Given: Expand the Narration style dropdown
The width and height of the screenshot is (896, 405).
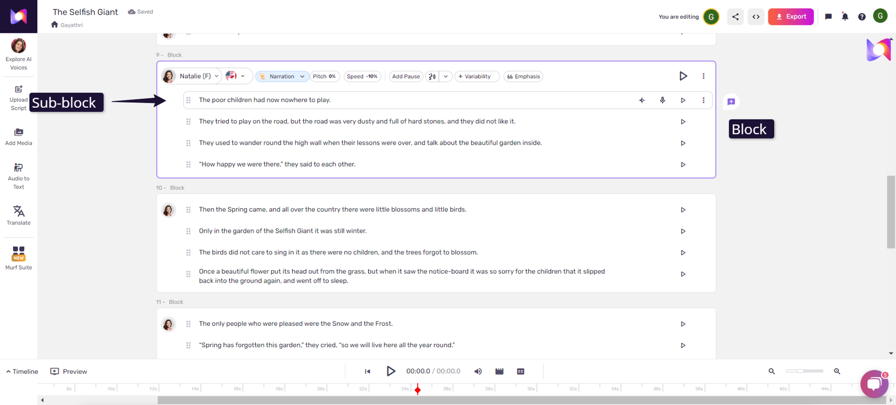Looking at the screenshot, I should tap(282, 77).
